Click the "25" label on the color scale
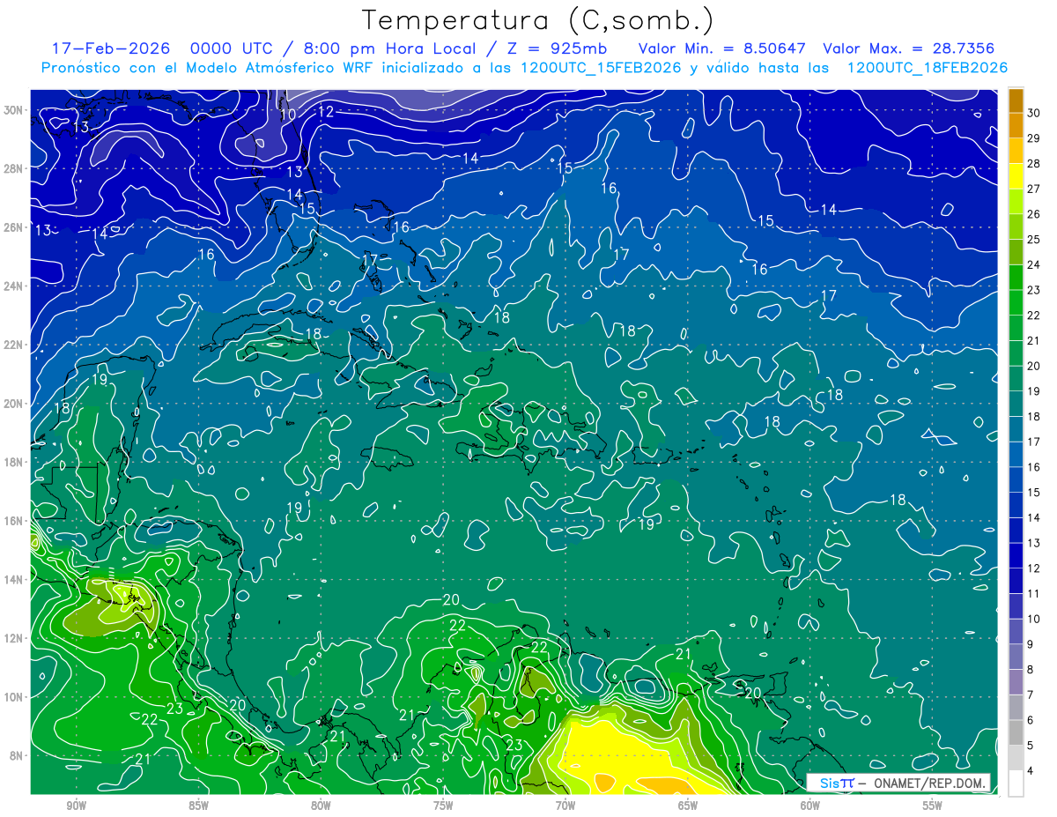The height and width of the screenshot is (817, 1057). 1034,239
